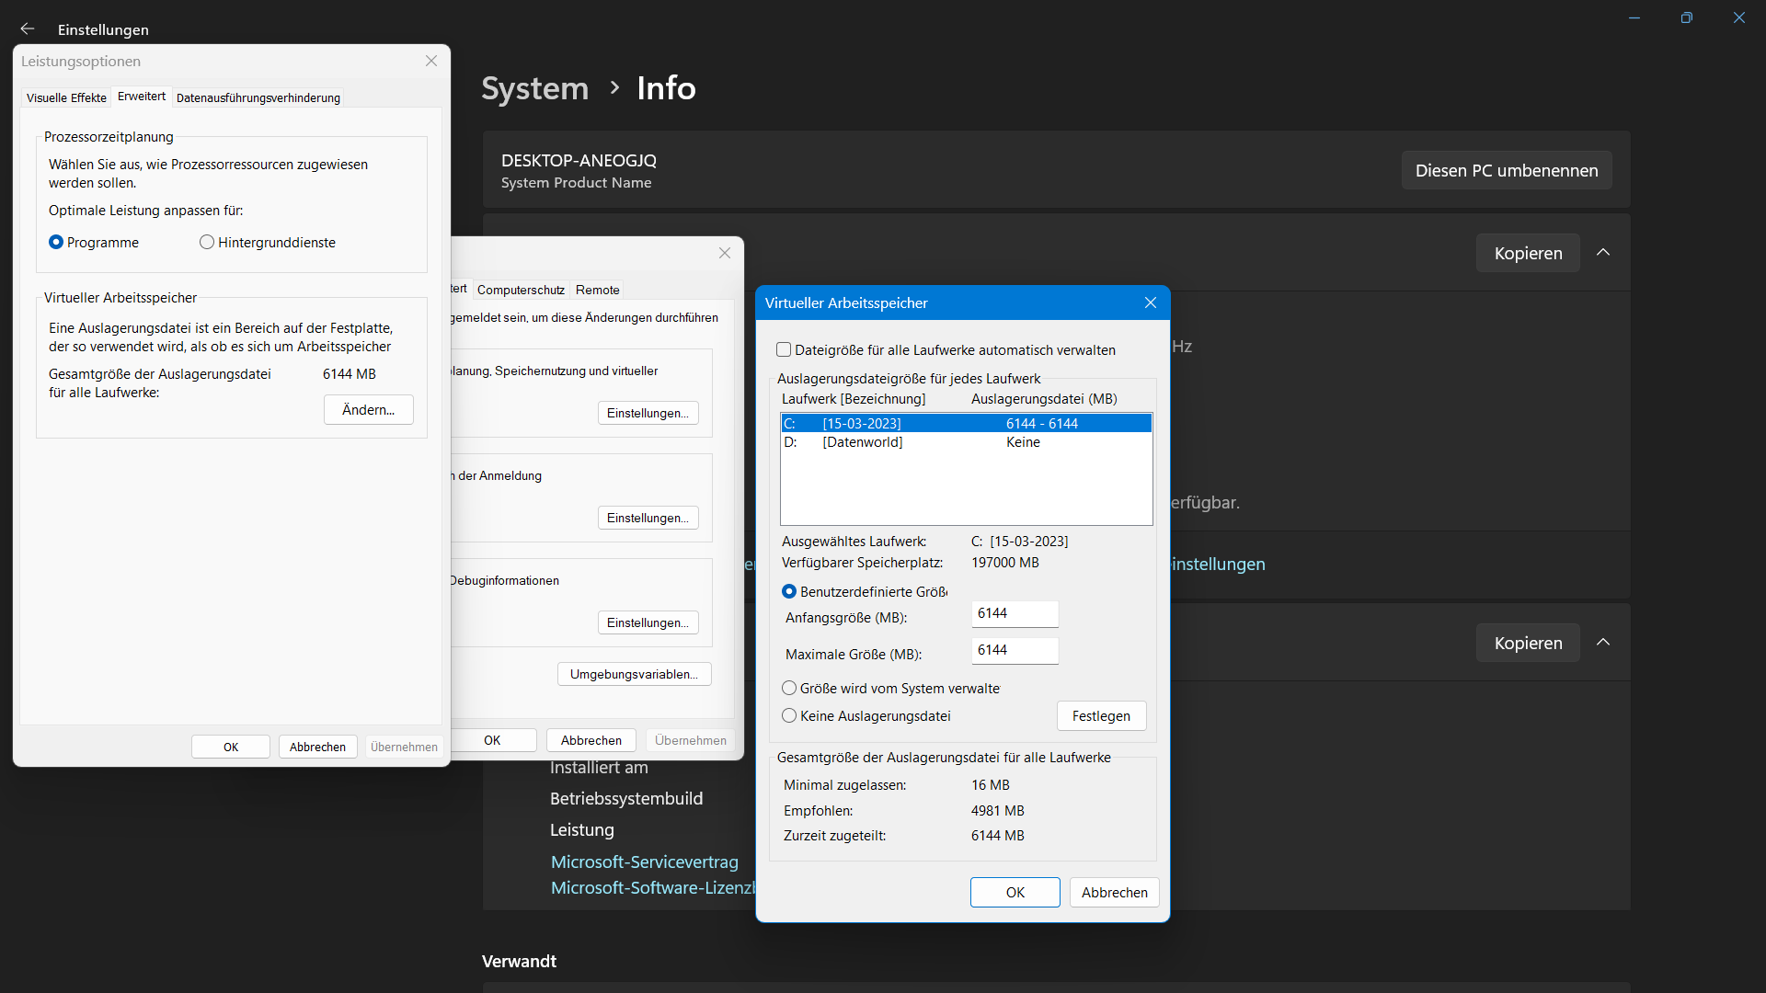
Task: Close the Leistungsoptionen dialog
Action: pyautogui.click(x=430, y=61)
